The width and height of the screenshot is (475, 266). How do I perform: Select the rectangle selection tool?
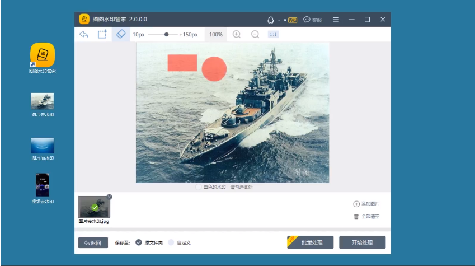coord(102,34)
